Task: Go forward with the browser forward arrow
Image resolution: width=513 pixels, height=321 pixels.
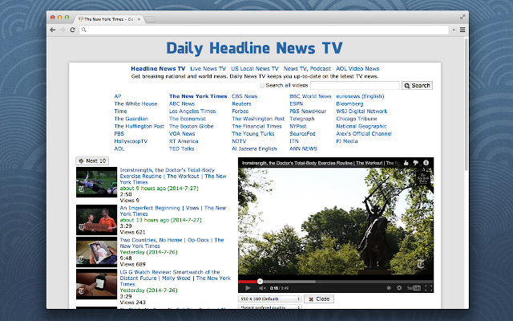Action: click(x=63, y=30)
